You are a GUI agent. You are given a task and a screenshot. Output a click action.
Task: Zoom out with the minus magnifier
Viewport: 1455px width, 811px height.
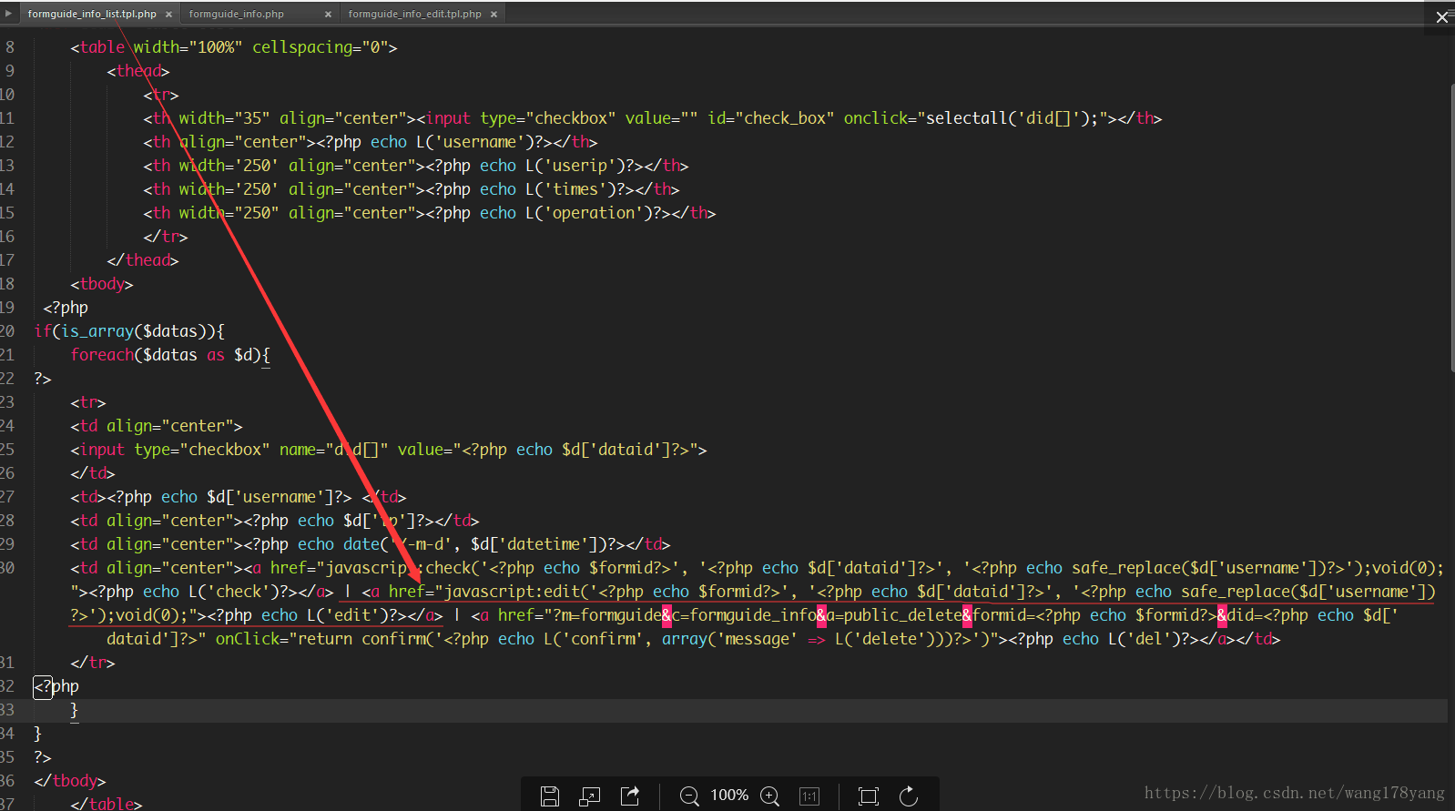coord(689,796)
